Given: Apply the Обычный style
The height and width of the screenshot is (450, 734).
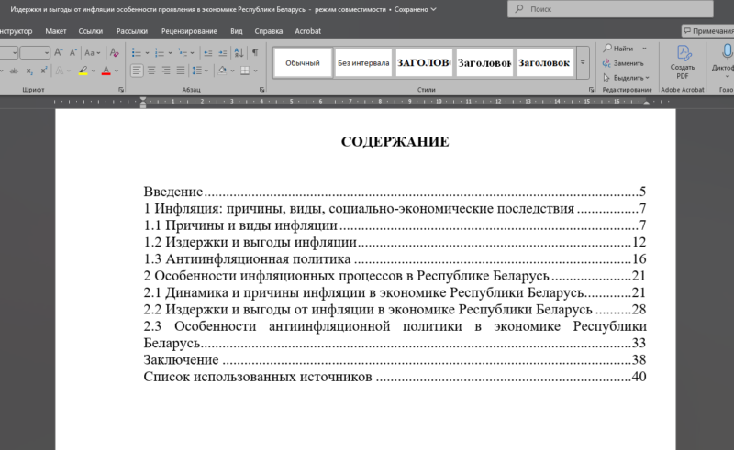Looking at the screenshot, I should (303, 62).
